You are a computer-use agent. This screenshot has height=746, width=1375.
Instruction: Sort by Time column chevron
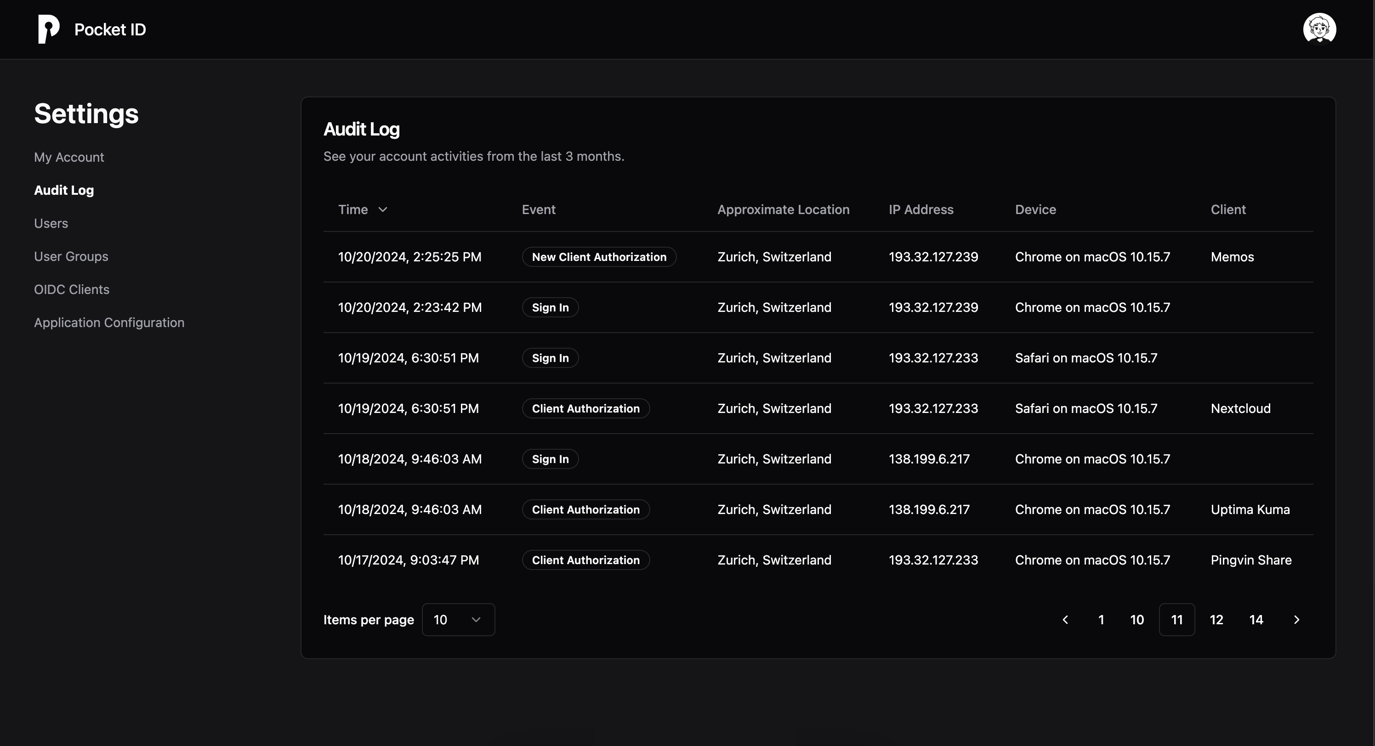[382, 210]
